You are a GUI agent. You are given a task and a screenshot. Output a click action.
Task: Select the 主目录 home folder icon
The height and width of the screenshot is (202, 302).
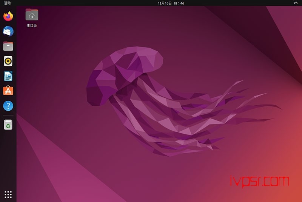32,15
